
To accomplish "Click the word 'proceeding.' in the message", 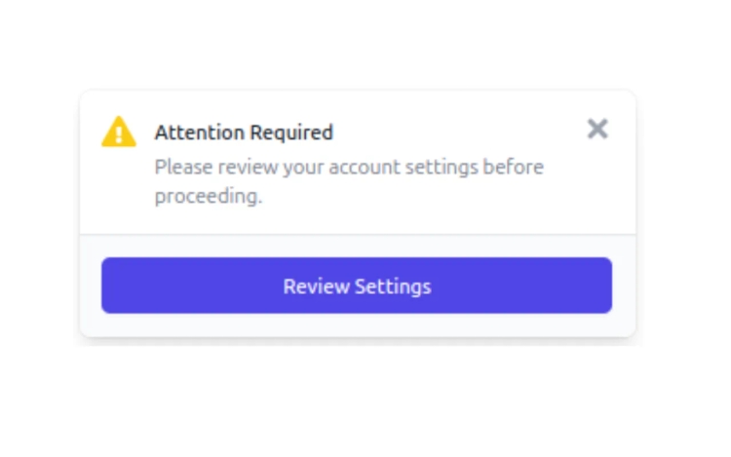I will [x=209, y=196].
